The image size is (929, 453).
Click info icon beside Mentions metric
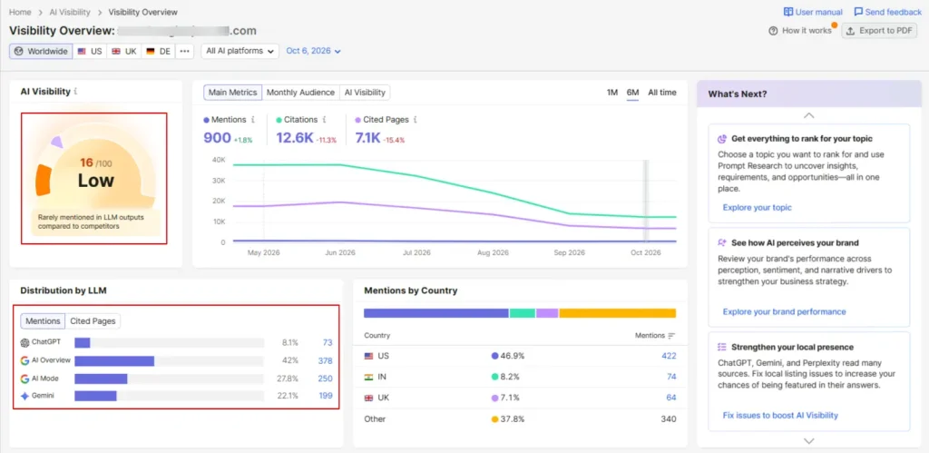[253, 120]
